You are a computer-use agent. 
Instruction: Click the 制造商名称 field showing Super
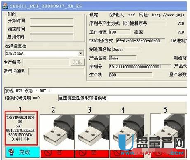[x=127, y=49]
